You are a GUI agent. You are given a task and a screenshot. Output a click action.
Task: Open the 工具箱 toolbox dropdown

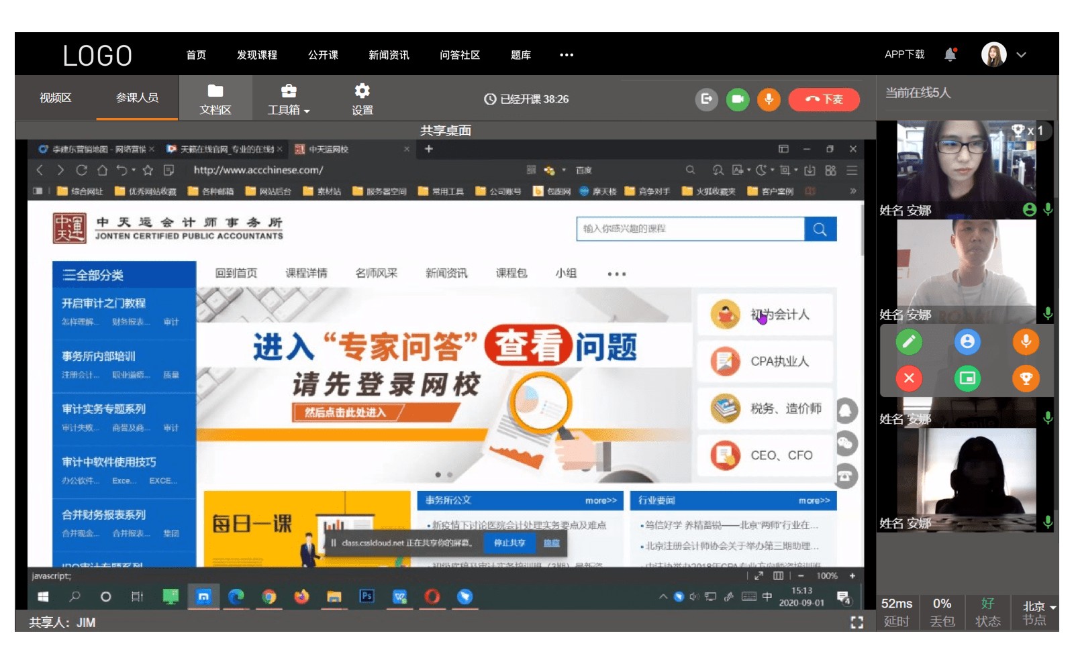pyautogui.click(x=288, y=98)
